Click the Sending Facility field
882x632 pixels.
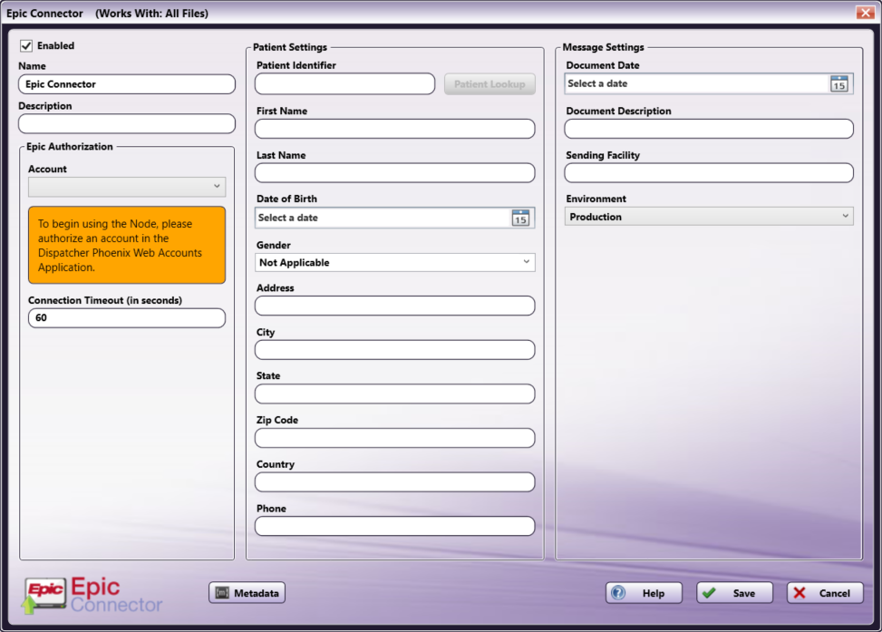[x=709, y=173]
